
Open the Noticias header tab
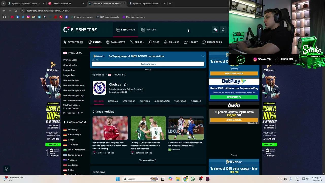(149, 30)
